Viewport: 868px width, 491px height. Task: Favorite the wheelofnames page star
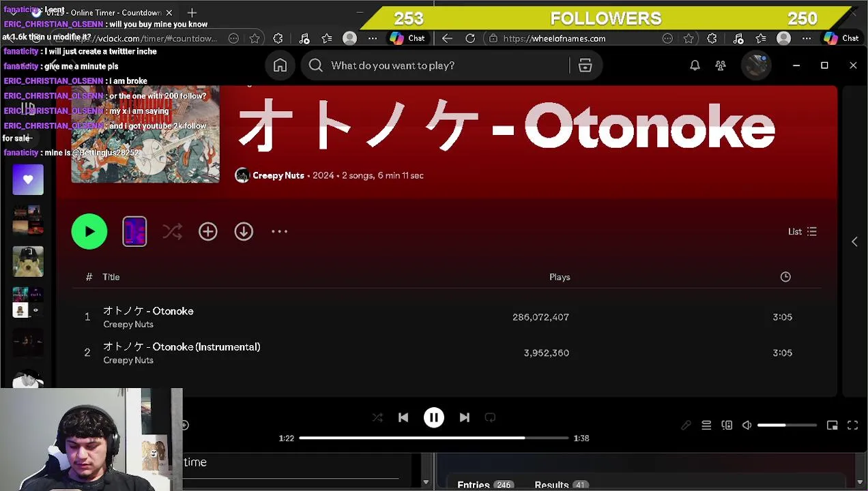[x=689, y=38]
